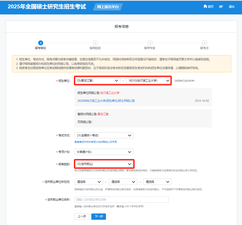This screenshot has height=225, width=242.
Task: Open 2025年哈尔滨工业大学硕士网报公告 link
Action: (x=106, y=101)
